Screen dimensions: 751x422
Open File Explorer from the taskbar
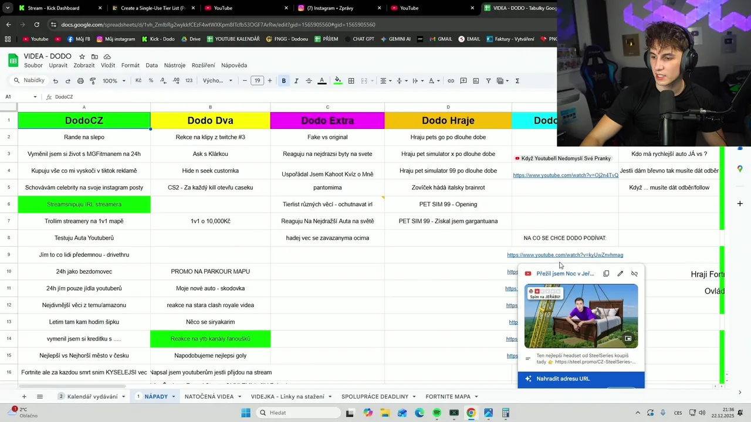(385, 413)
